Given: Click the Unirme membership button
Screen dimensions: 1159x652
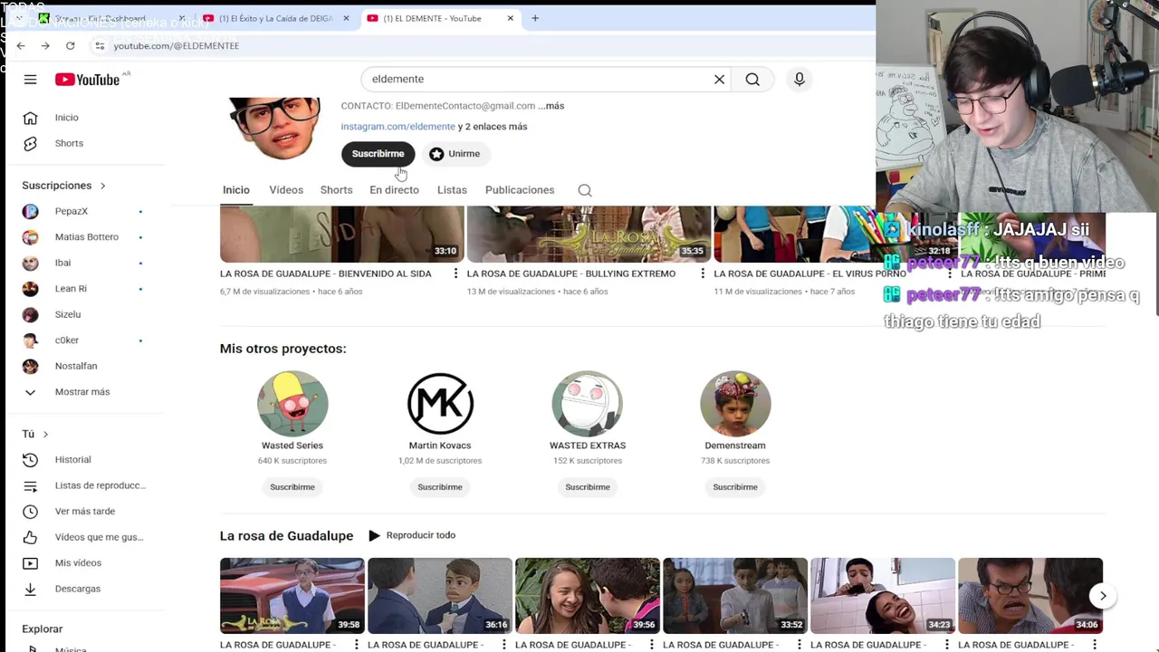Looking at the screenshot, I should pyautogui.click(x=455, y=154).
